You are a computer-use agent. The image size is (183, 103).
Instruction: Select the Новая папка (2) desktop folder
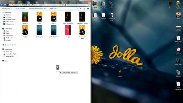coord(178,40)
